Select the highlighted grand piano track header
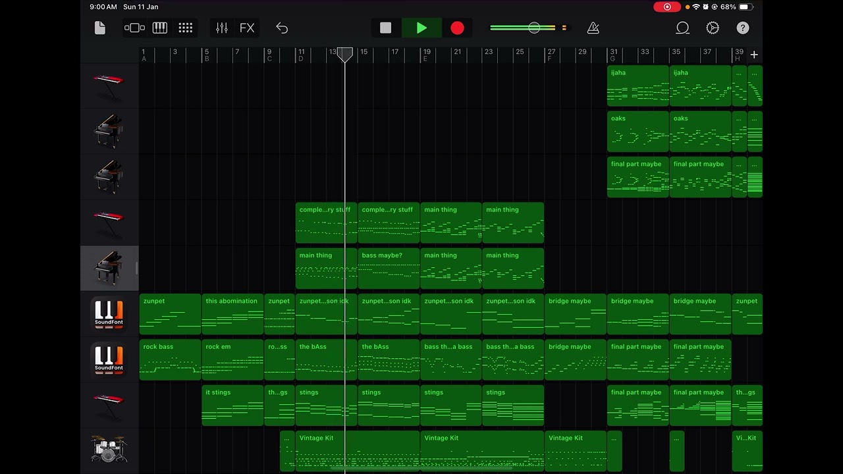The height and width of the screenshot is (474, 843). pyautogui.click(x=109, y=268)
